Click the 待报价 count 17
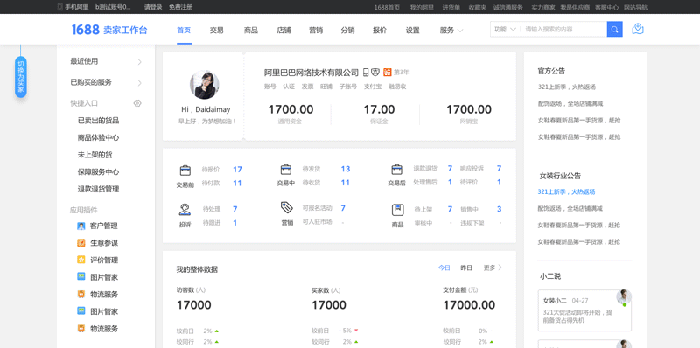700x348 pixels. (x=237, y=170)
